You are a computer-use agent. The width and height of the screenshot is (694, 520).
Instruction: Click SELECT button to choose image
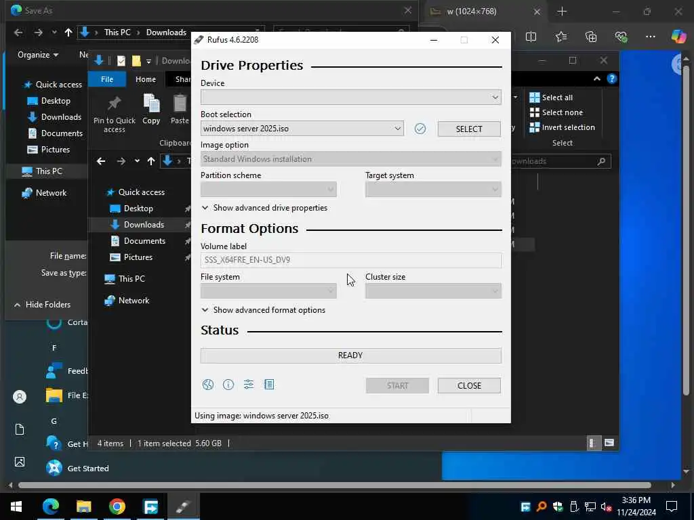click(x=469, y=129)
